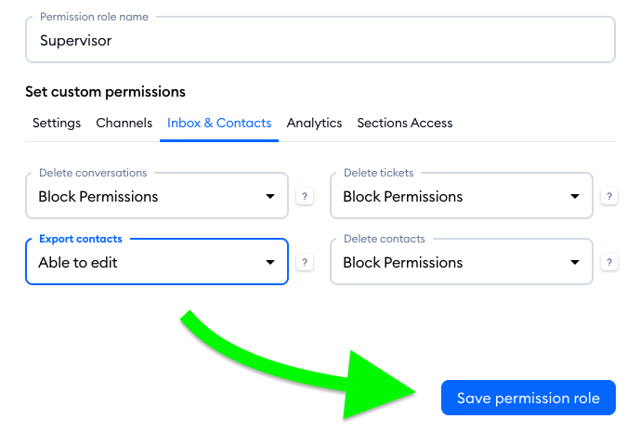
Task: Select the Inbox & Contacts tab
Action: point(219,123)
